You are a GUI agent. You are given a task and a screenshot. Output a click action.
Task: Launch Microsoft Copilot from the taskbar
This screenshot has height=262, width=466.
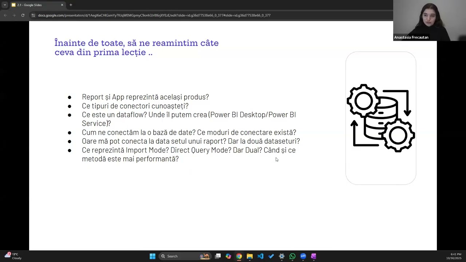228,256
